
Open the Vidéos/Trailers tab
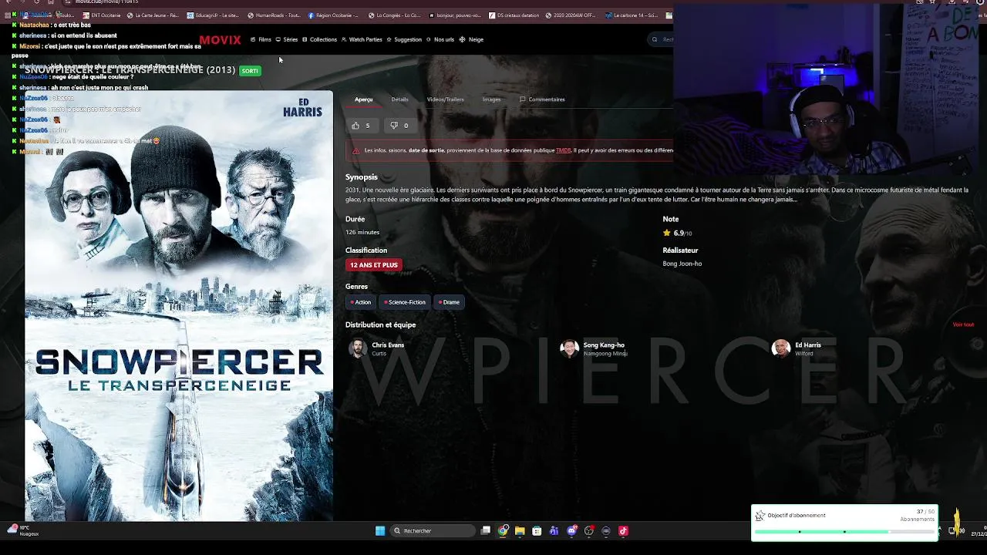point(446,99)
